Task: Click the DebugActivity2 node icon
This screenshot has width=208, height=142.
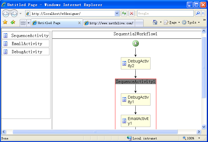Action: pos(124,63)
